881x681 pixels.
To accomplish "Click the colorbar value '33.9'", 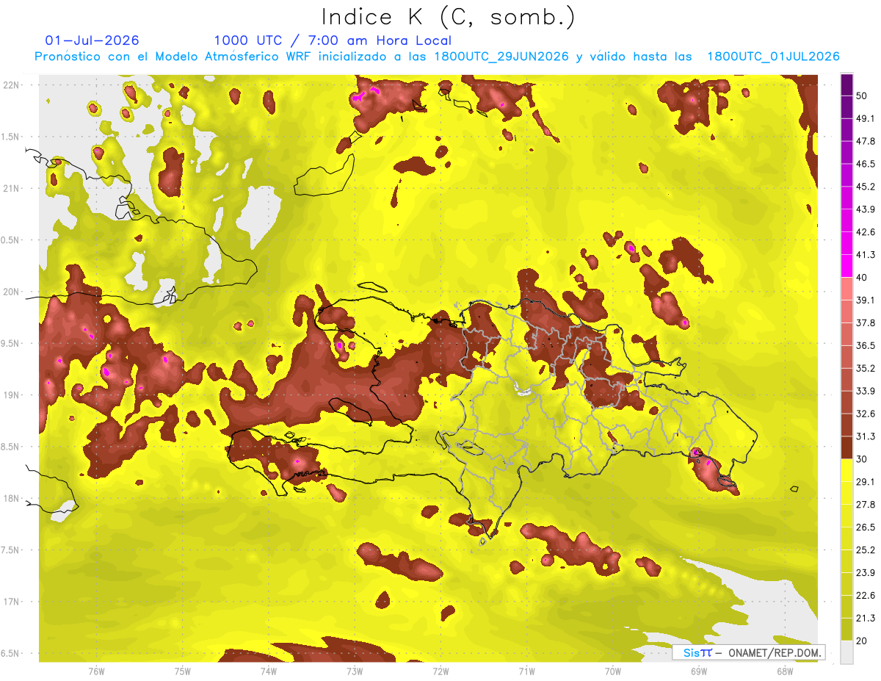I will tap(865, 391).
